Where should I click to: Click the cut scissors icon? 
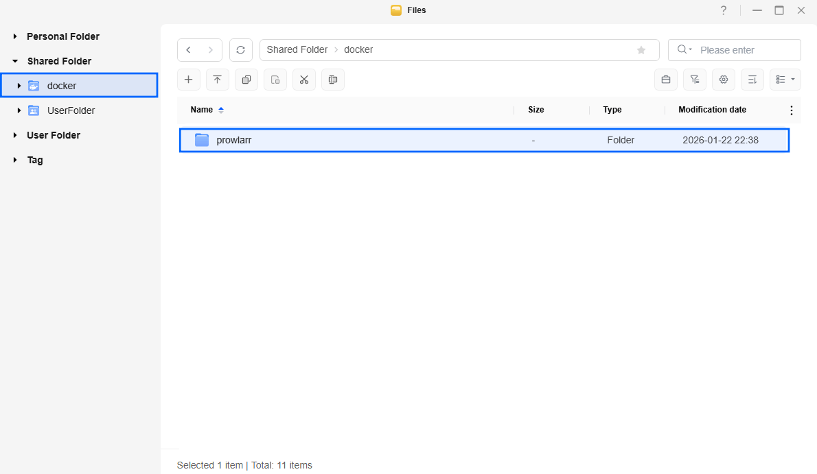304,80
